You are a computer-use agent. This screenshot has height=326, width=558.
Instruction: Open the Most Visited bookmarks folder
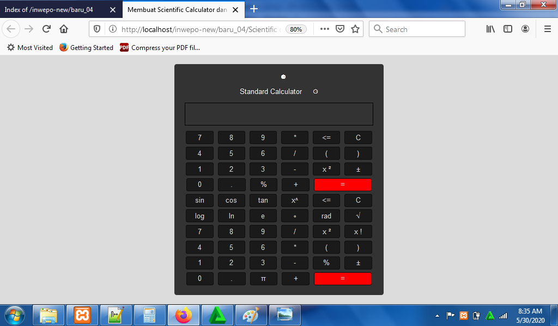(x=30, y=47)
